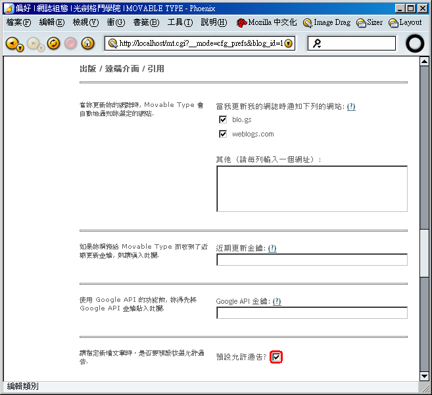432x395 pixels.
Task: Click help link beside 近期更新金鑰
Action: [272, 248]
